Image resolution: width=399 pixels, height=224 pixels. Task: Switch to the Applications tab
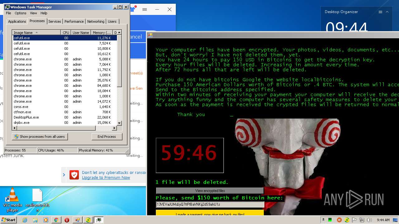pos(17,21)
